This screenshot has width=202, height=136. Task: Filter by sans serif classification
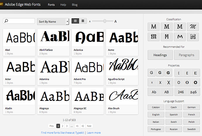(154, 27)
